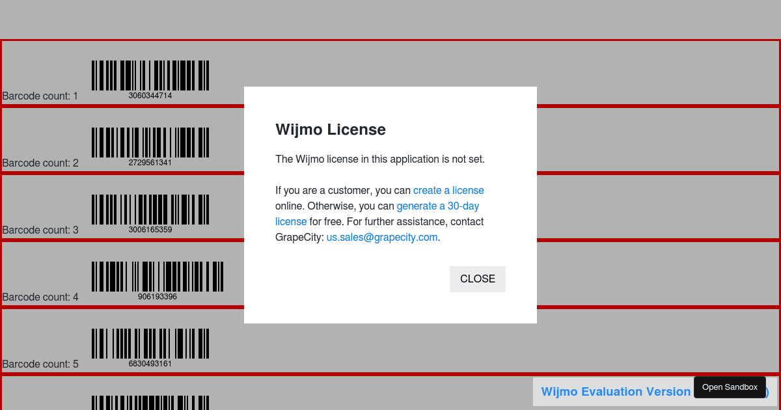The image size is (781, 410).
Task: Click the text Barcode count: 3
Action: point(40,230)
